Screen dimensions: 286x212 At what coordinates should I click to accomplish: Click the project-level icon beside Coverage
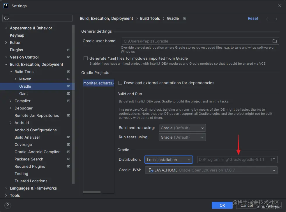pyautogui.click(x=68, y=144)
